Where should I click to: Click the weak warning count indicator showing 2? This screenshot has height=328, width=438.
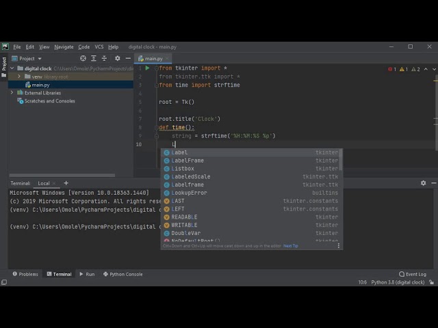415,69
